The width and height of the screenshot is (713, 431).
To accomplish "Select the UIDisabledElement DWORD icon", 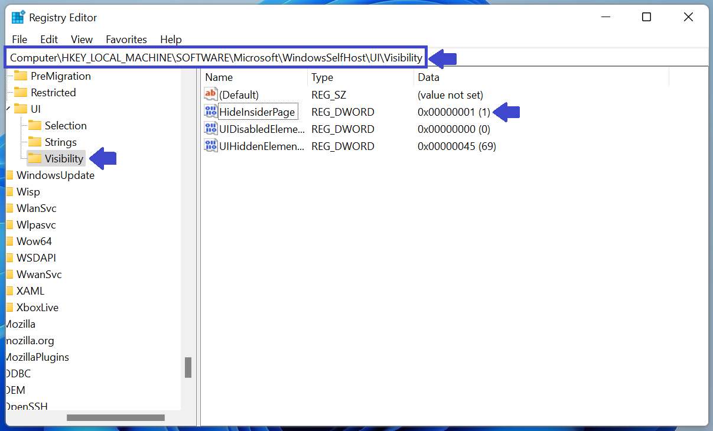I will point(211,129).
